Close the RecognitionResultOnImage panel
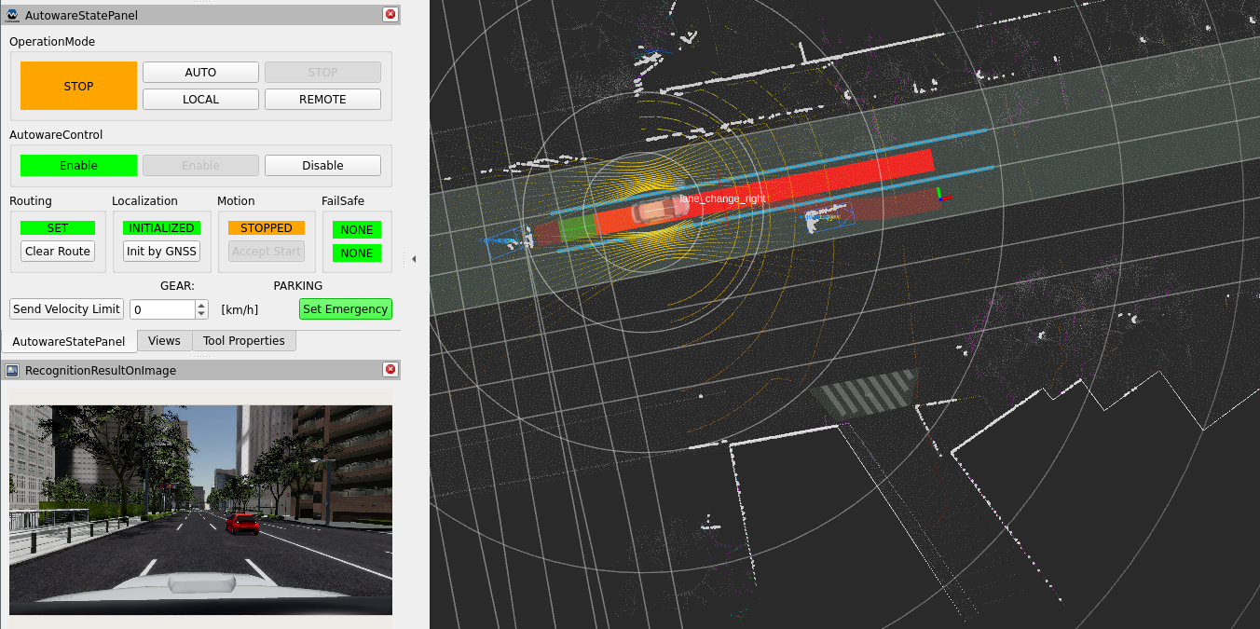 click(390, 370)
